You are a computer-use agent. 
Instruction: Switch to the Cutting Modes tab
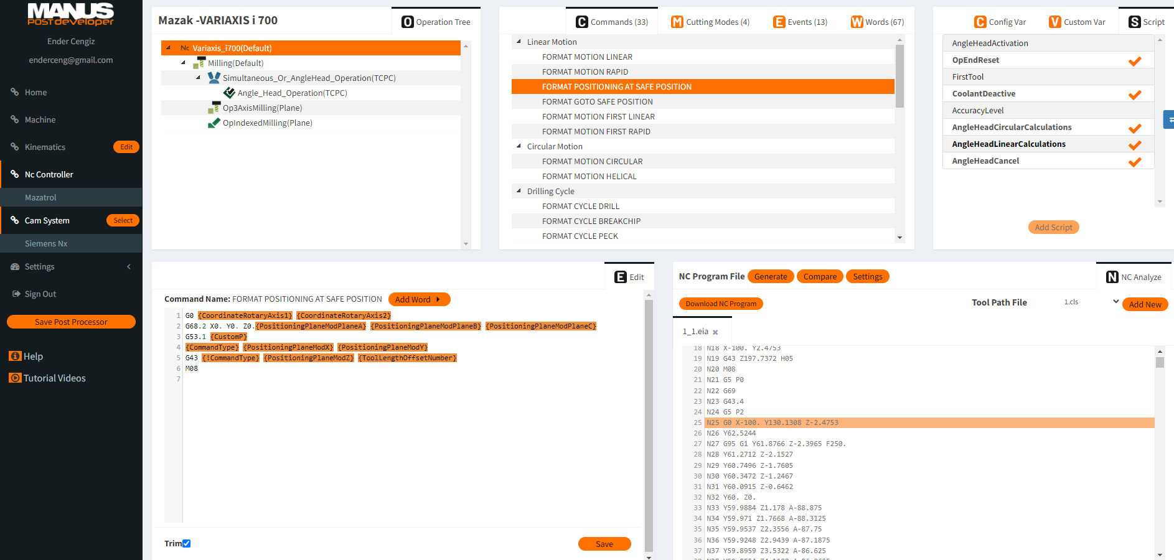pos(710,22)
